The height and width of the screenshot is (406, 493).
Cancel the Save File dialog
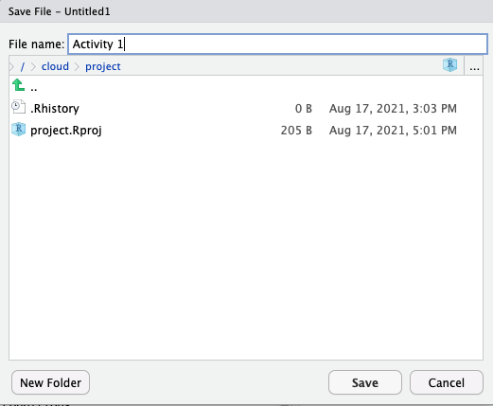point(447,382)
